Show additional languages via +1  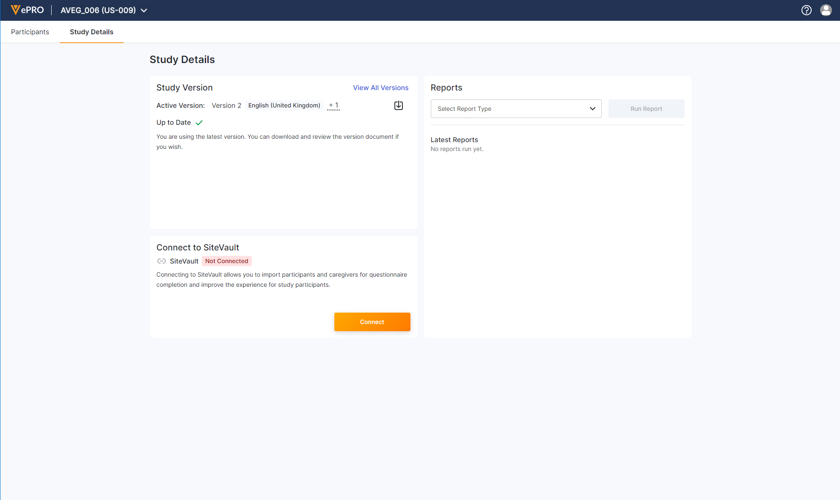click(333, 105)
